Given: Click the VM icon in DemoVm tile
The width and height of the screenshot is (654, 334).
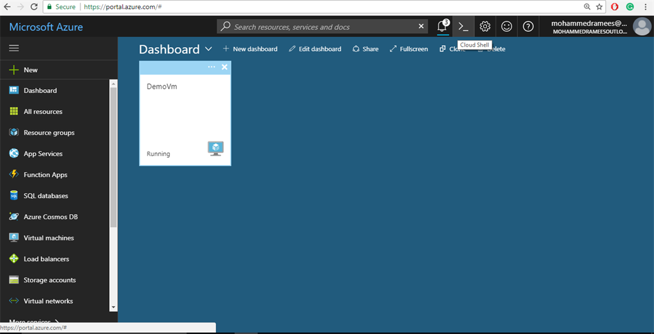Looking at the screenshot, I should pyautogui.click(x=216, y=149).
